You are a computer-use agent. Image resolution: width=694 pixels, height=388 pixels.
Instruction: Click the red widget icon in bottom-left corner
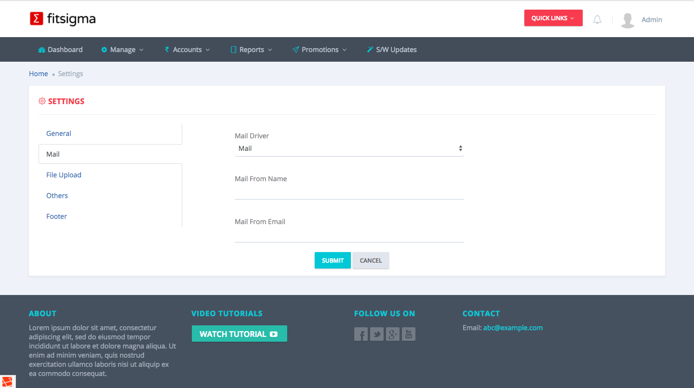point(8,381)
